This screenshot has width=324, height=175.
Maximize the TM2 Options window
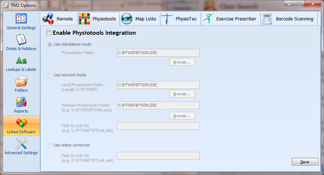tap(299, 4)
